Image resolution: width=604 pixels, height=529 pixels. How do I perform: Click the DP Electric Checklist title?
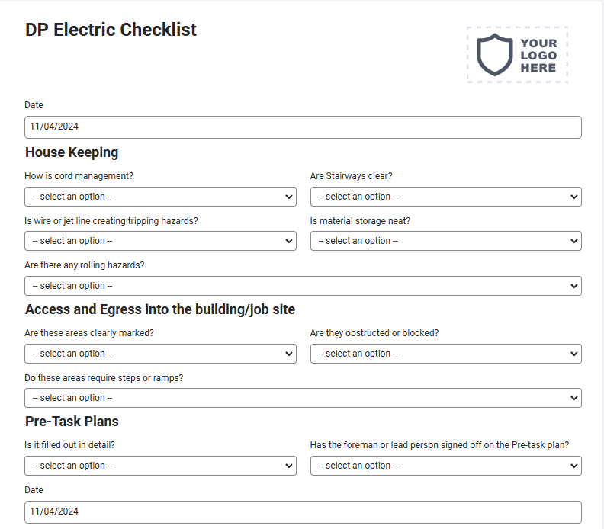click(x=111, y=30)
